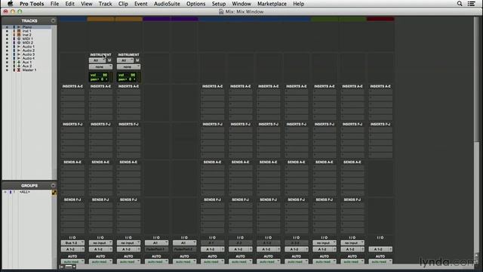Click the INSERTS A-E label on Piano strip

(x=72, y=86)
